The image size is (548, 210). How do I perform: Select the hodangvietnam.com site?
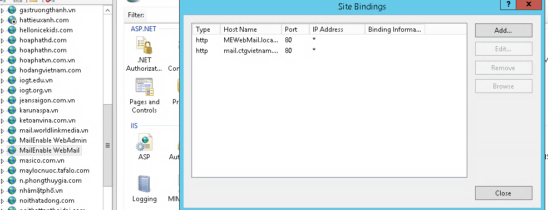[50, 70]
